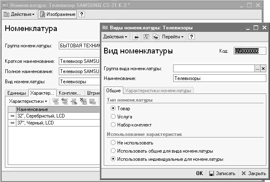The height and width of the screenshot is (182, 270).
Task: Switch to the Комплек... tab
Action: pyautogui.click(x=70, y=93)
